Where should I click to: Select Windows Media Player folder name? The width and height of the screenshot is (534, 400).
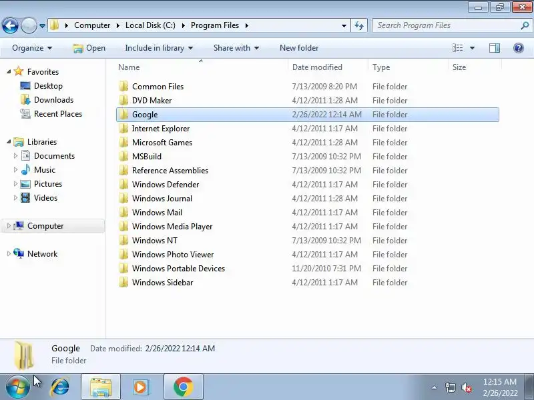coord(172,227)
